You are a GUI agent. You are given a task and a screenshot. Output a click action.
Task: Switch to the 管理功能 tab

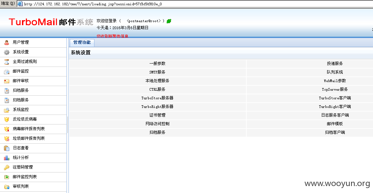point(82,42)
